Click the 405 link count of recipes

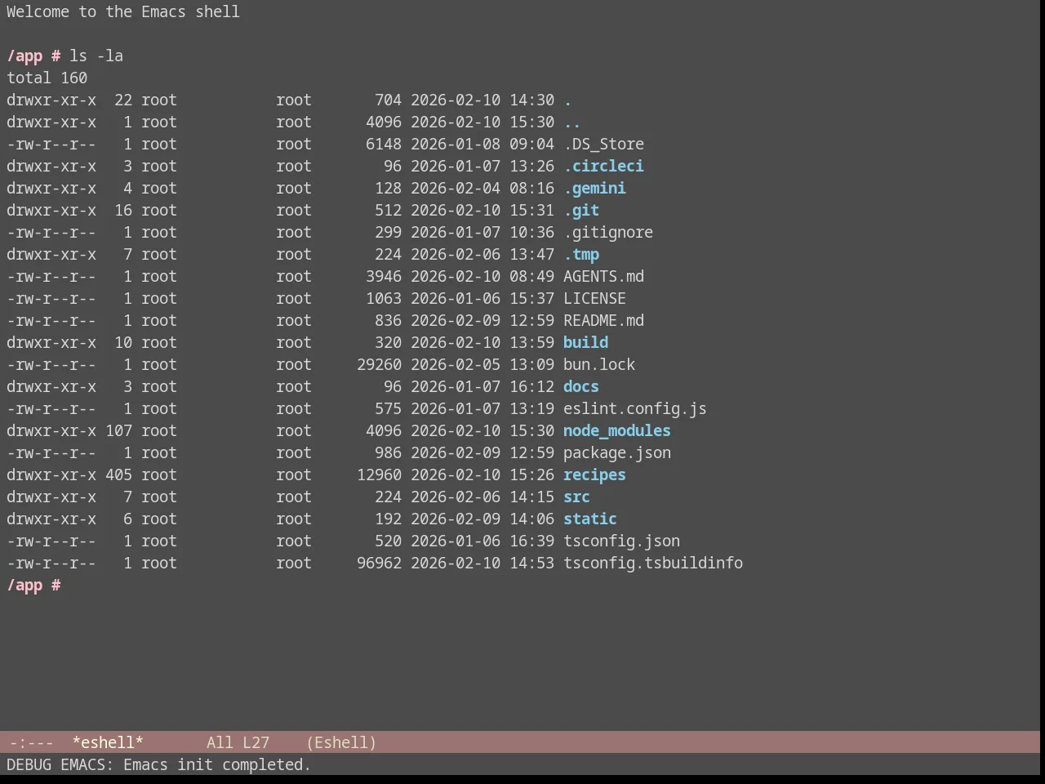point(118,474)
